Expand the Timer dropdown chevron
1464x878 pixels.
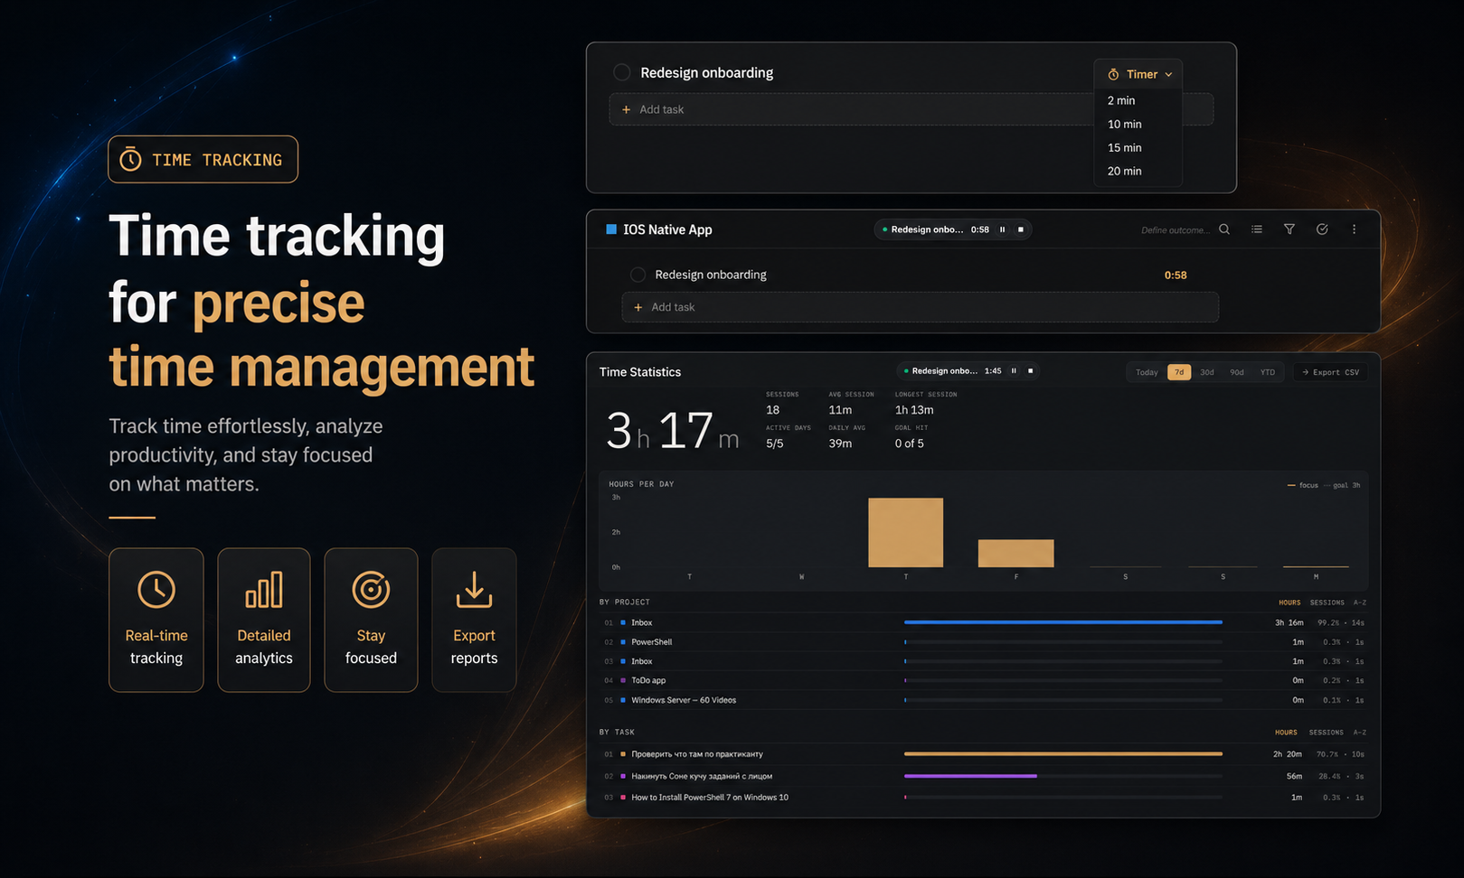coord(1168,75)
